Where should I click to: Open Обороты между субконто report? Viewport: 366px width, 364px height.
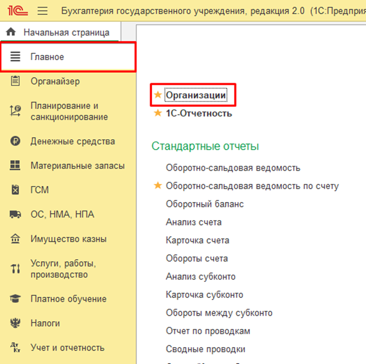[219, 313]
